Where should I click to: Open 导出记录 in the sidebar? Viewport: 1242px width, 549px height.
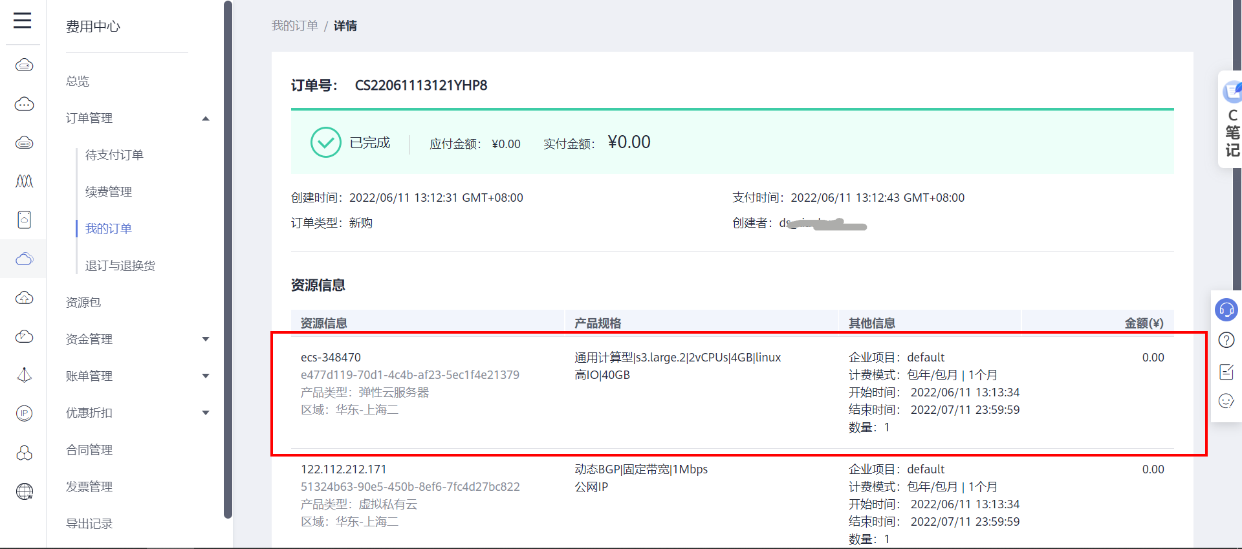coord(89,523)
